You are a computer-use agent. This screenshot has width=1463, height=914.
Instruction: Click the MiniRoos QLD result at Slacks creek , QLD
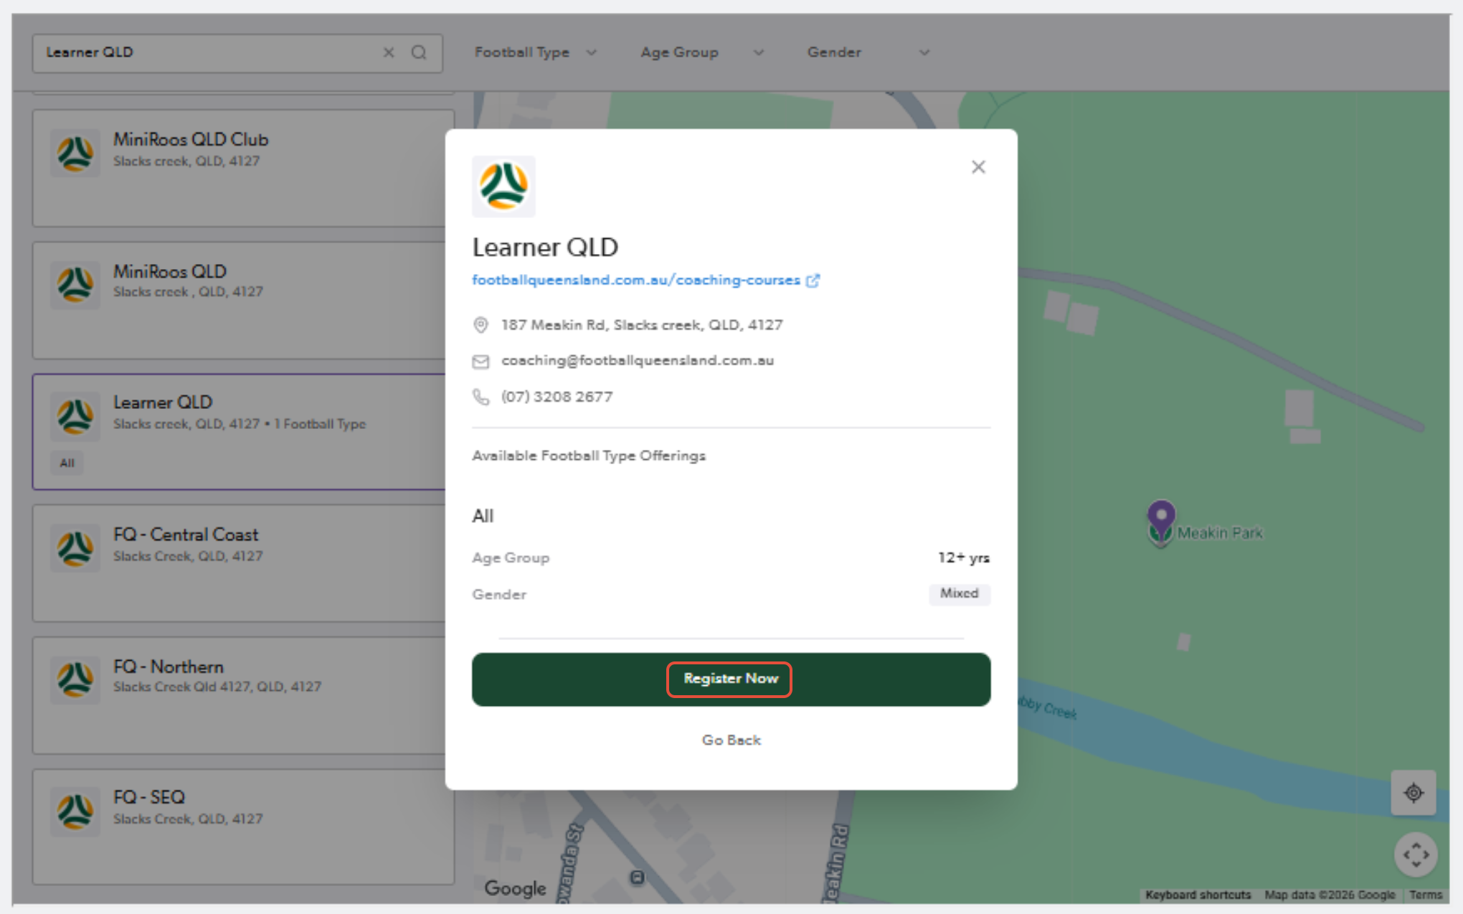(x=240, y=301)
